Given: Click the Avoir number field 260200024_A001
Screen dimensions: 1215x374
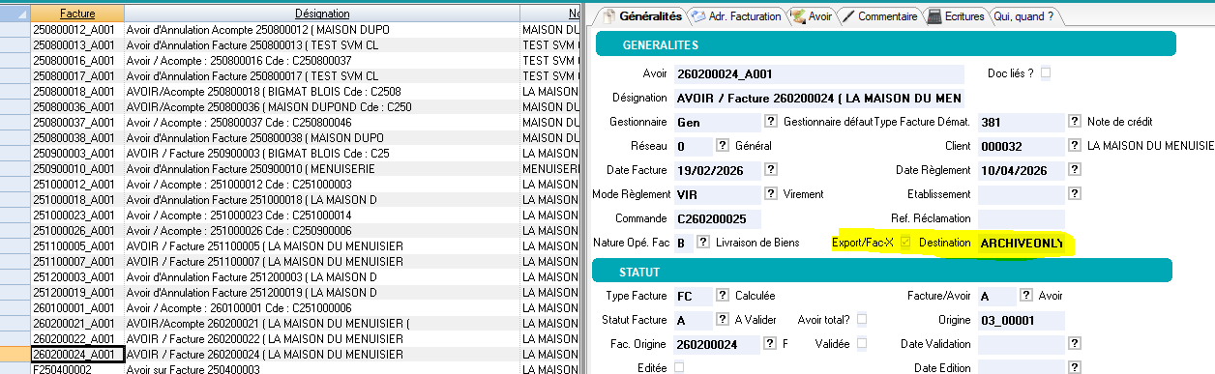Looking at the screenshot, I should coord(819,74).
